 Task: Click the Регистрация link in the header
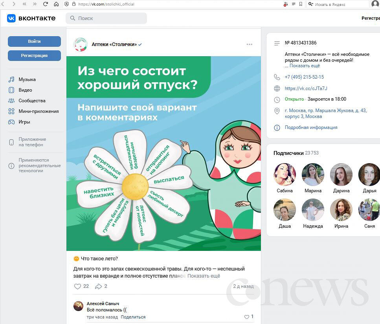371,18
